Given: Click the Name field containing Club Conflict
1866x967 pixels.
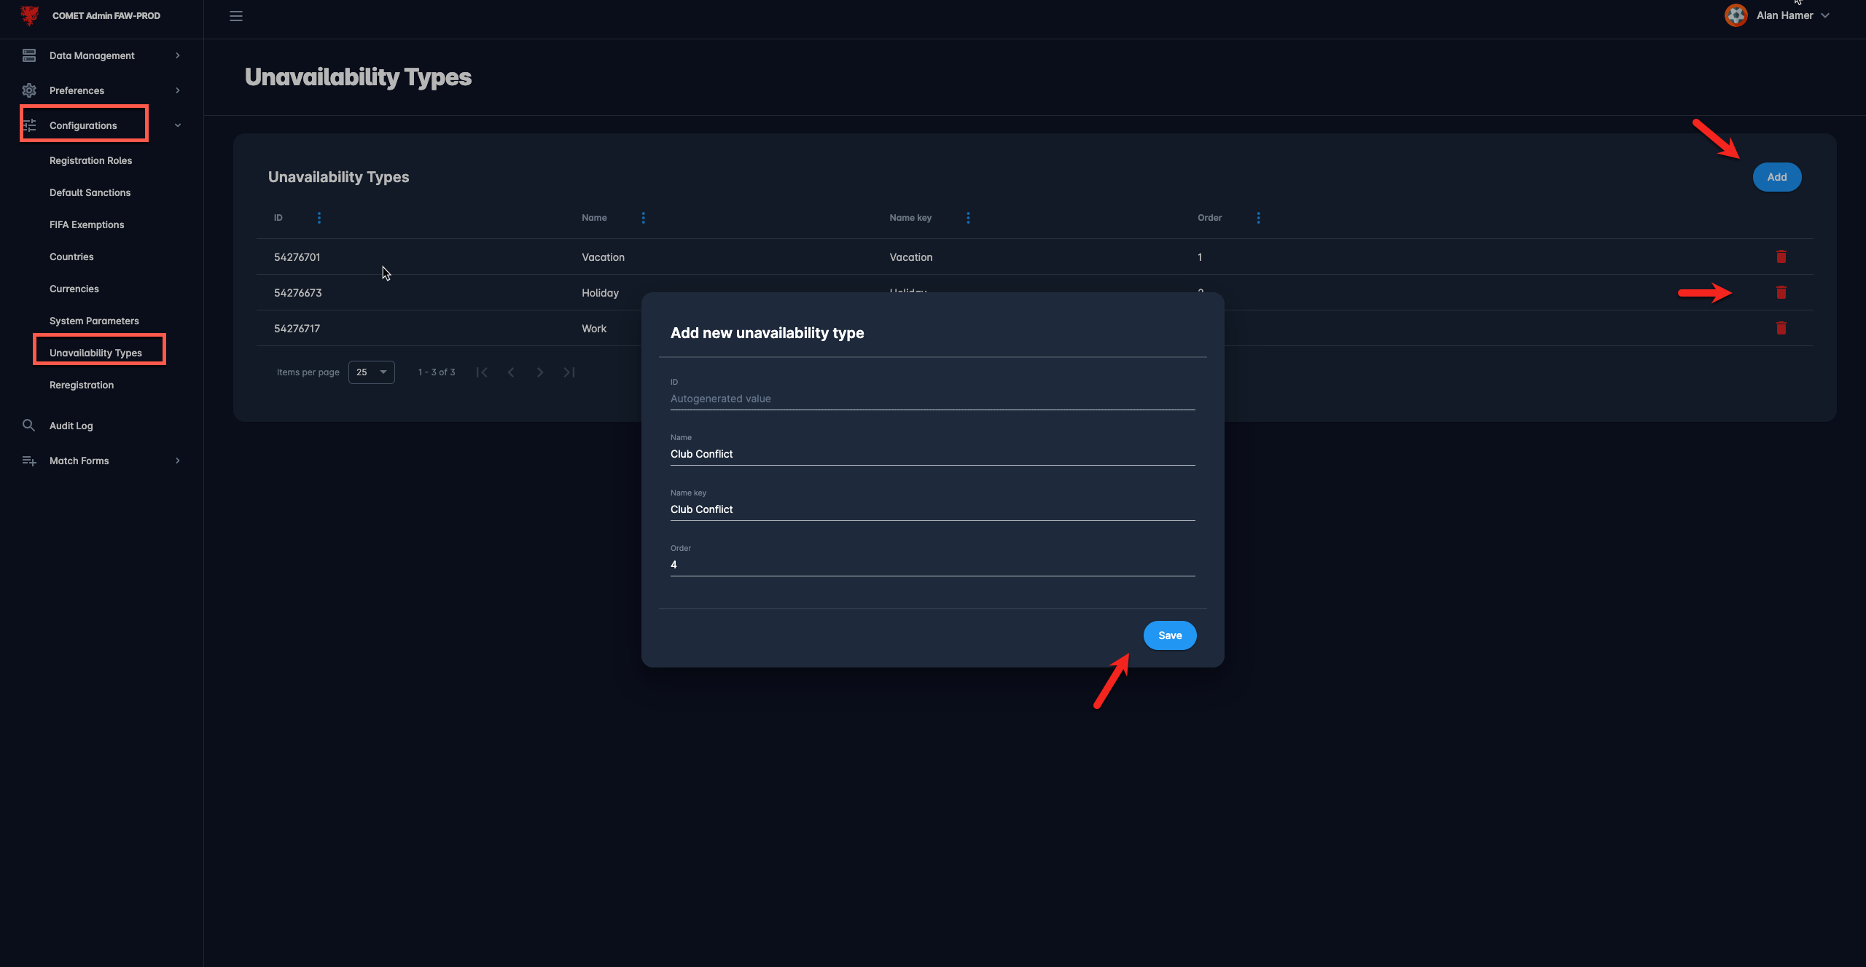Looking at the screenshot, I should [x=932, y=454].
